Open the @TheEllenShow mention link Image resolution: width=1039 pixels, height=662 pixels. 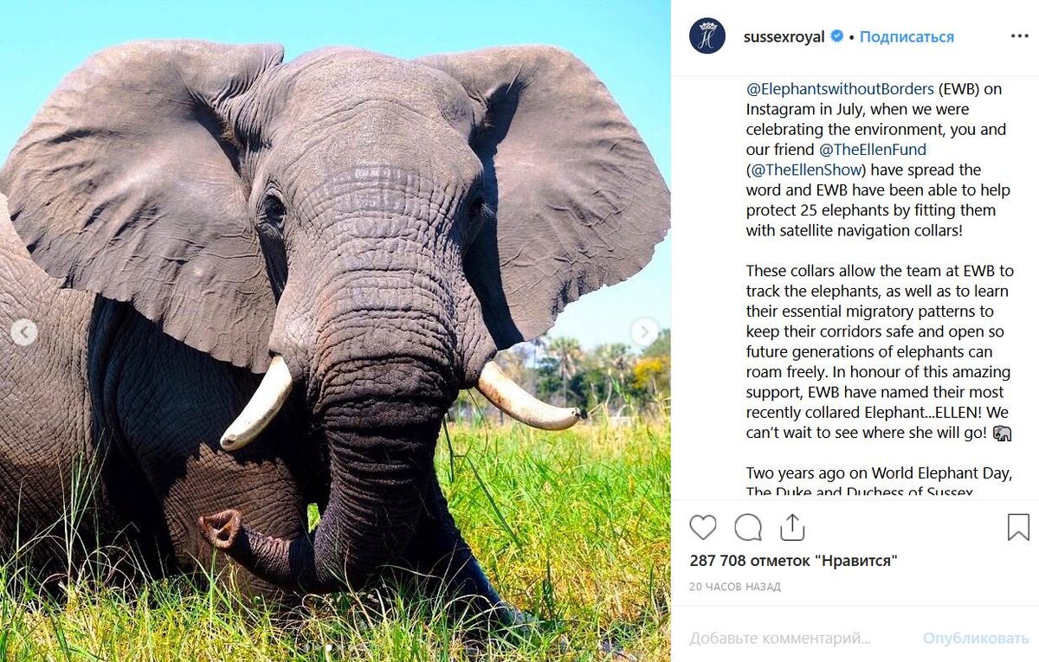pos(807,170)
